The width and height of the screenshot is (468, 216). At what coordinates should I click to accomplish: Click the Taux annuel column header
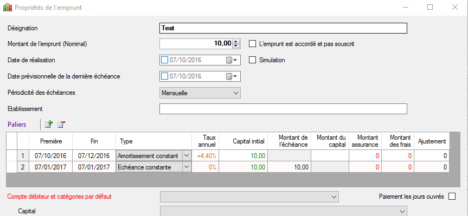[x=205, y=141]
